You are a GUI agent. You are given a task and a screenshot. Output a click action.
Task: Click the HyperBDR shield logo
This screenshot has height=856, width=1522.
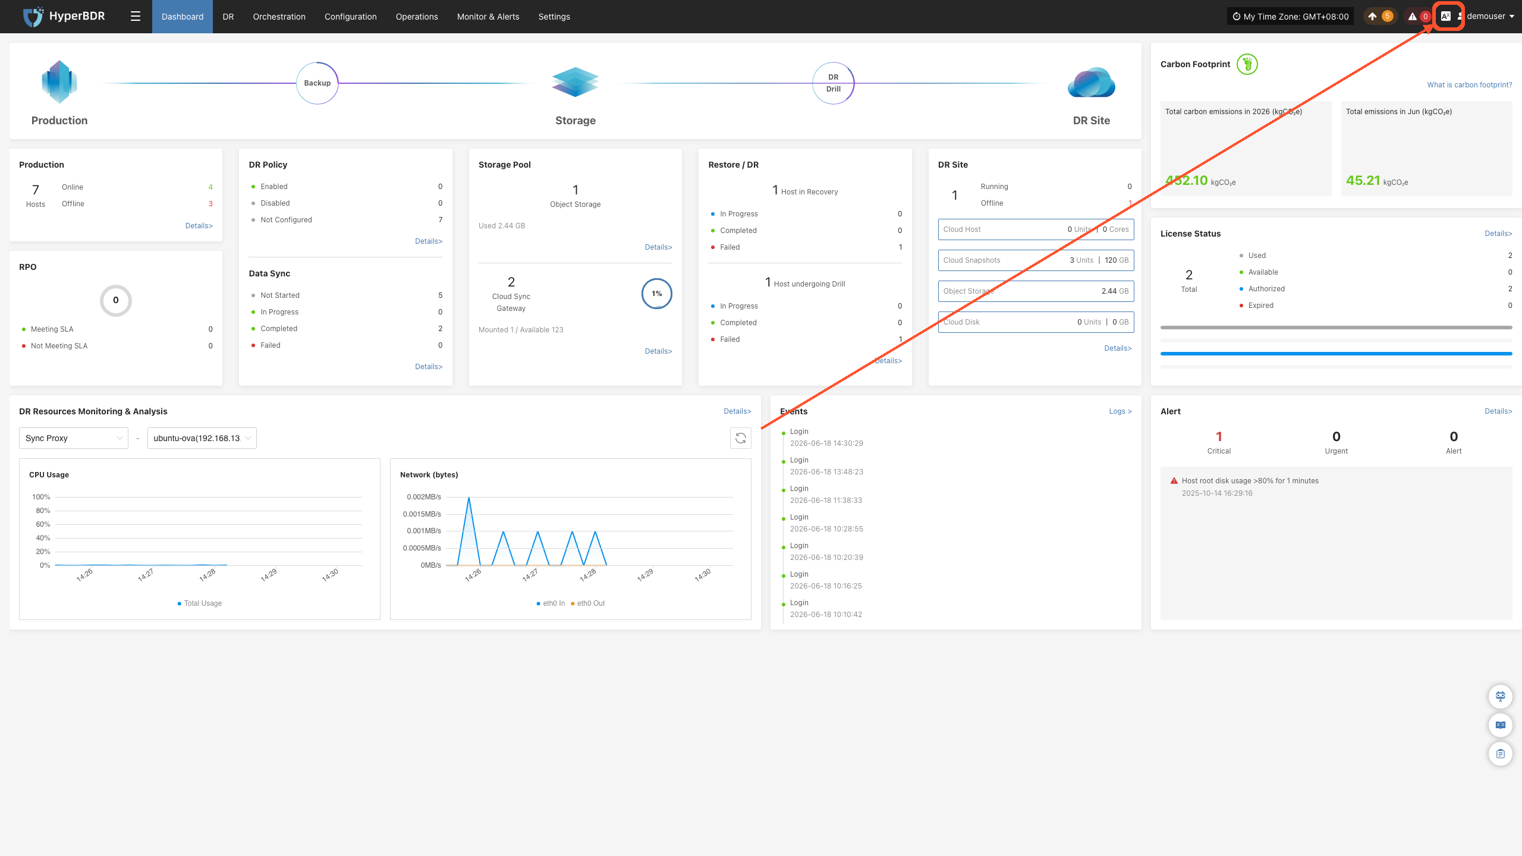pos(33,17)
